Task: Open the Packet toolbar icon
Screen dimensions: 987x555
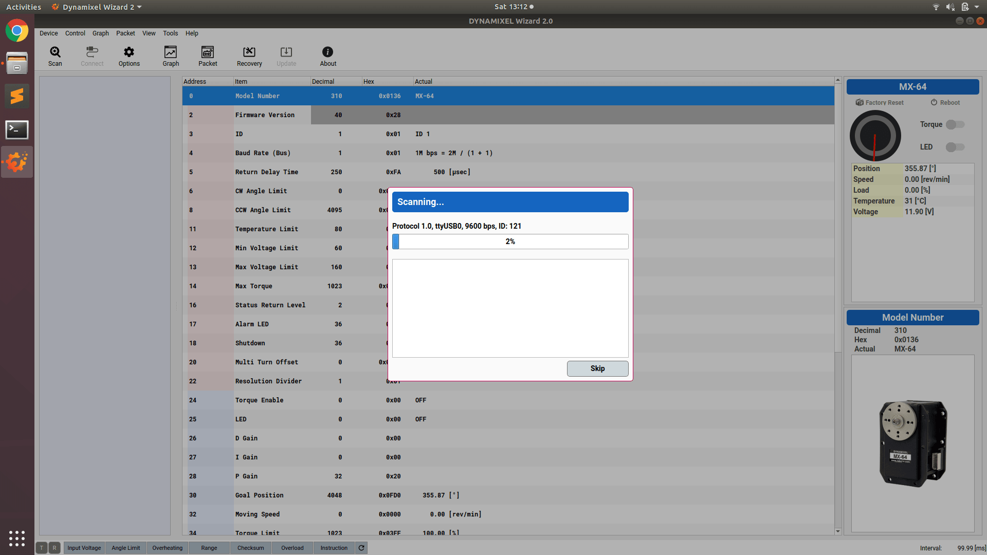Action: (208, 52)
